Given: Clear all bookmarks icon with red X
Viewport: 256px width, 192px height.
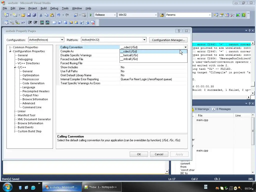Looking at the screenshot, I should tap(93, 22).
